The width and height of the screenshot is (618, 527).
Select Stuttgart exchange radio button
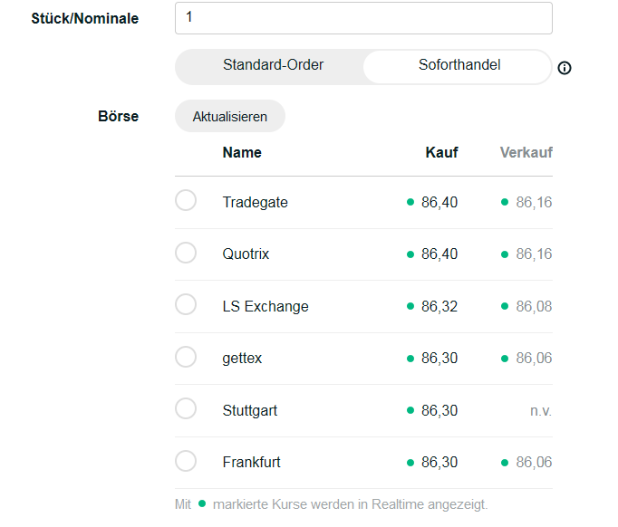[x=186, y=409]
